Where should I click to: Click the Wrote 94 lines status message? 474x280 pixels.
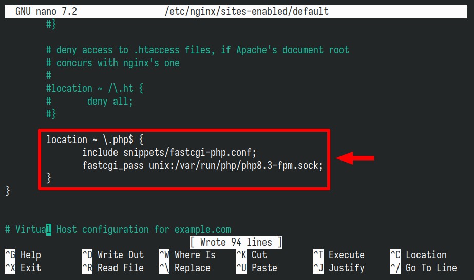pyautogui.click(x=236, y=242)
